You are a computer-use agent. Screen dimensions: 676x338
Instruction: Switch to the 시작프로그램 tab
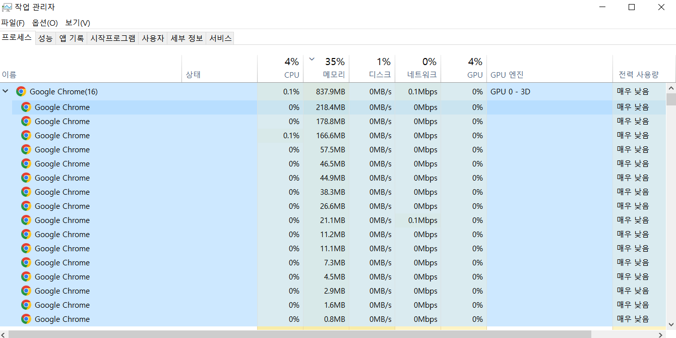tap(113, 38)
